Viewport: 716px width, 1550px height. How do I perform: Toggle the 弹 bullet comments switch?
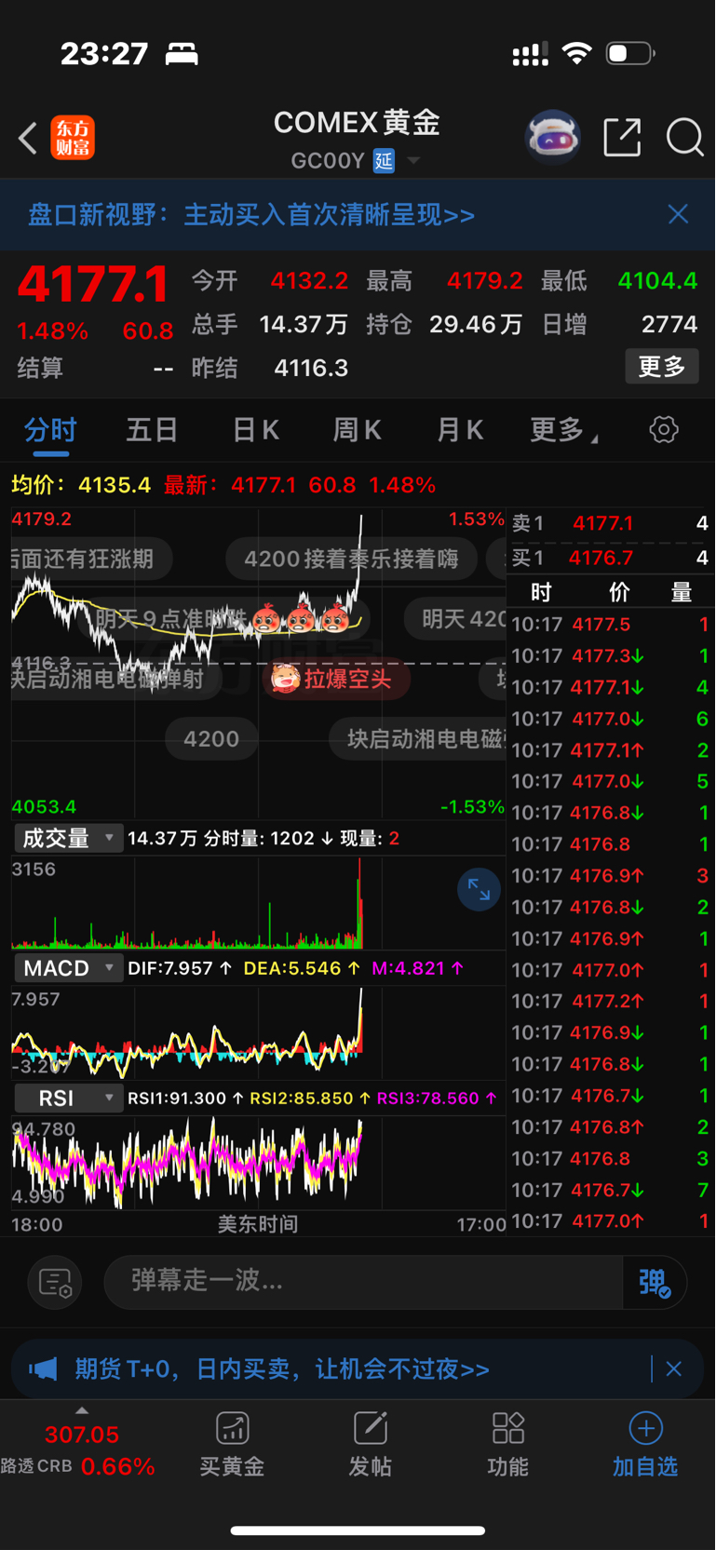point(655,1282)
